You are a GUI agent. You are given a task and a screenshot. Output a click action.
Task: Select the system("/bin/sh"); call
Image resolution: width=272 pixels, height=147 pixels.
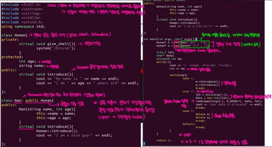coord(56,48)
